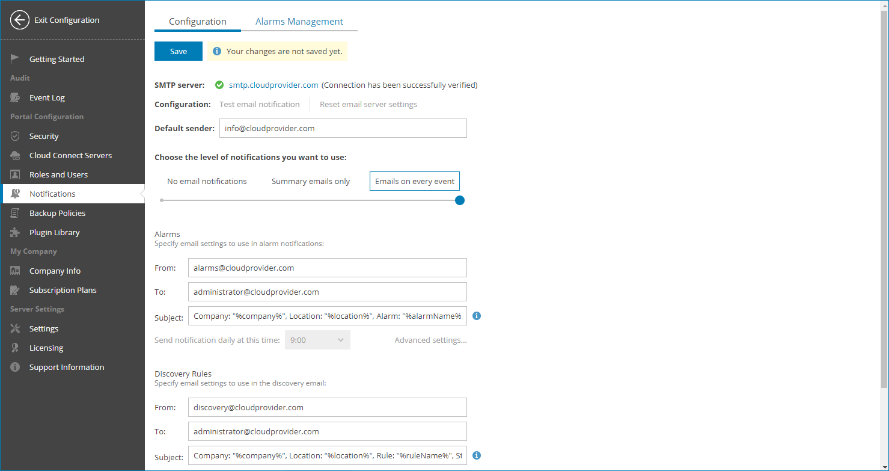Click the Default sender email field
889x471 pixels.
coord(343,128)
